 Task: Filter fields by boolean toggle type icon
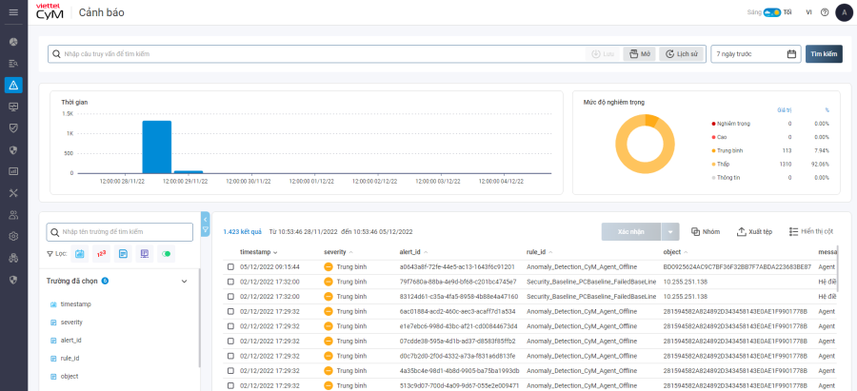[x=166, y=253]
